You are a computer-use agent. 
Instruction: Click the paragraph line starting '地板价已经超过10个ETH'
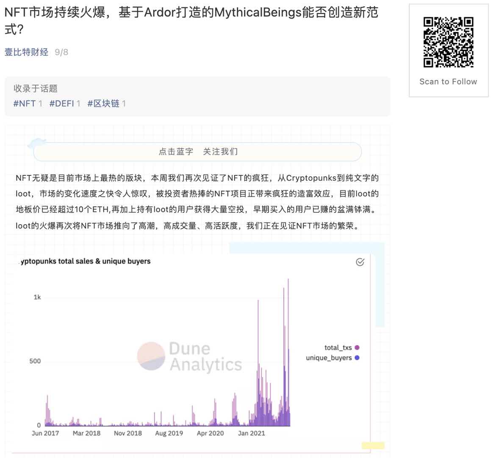point(197,209)
